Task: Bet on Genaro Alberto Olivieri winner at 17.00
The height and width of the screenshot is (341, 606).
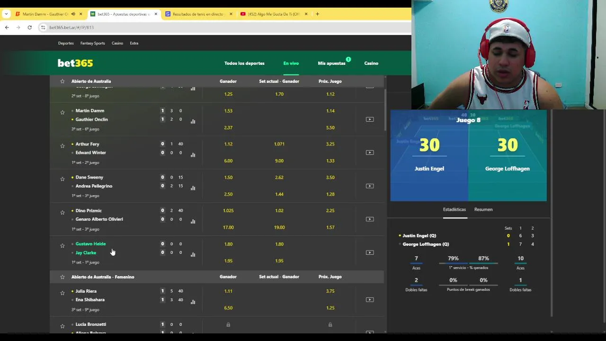Action: [228, 227]
